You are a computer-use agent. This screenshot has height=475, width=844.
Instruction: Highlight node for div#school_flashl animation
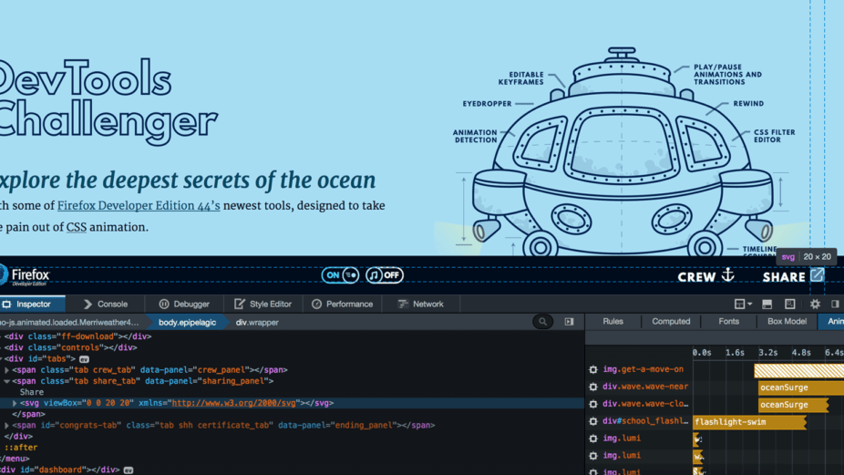coord(593,421)
